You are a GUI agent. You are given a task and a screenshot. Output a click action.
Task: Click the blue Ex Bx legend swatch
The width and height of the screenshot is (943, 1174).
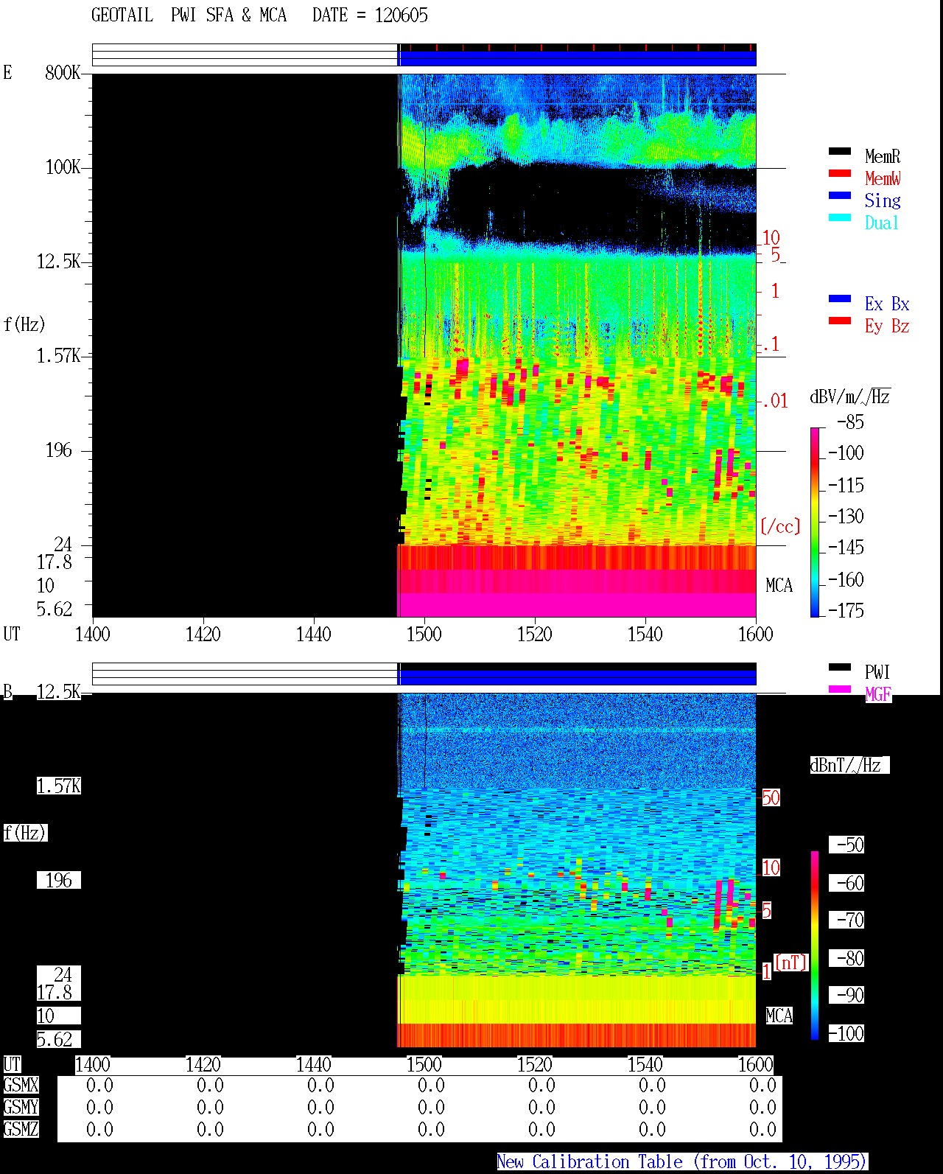[840, 299]
